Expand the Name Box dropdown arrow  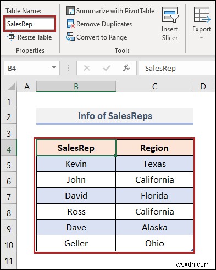point(54,67)
